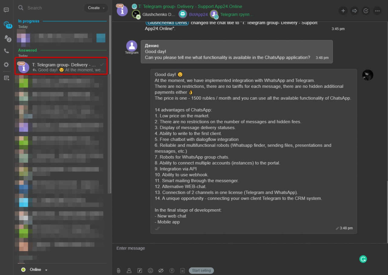Open the phone calls icon in sidebar
The image size is (388, 275).
6,51
